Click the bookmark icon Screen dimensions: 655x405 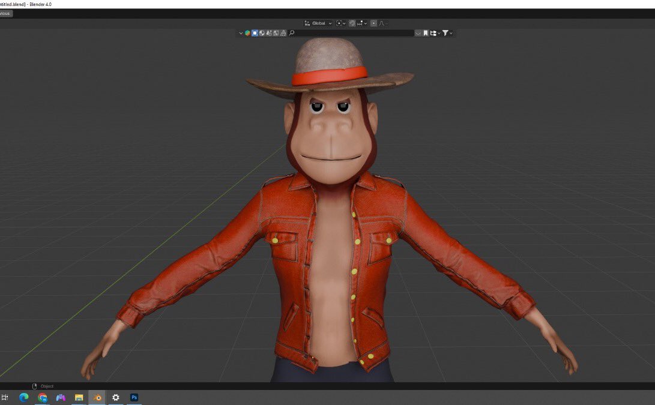(x=425, y=33)
